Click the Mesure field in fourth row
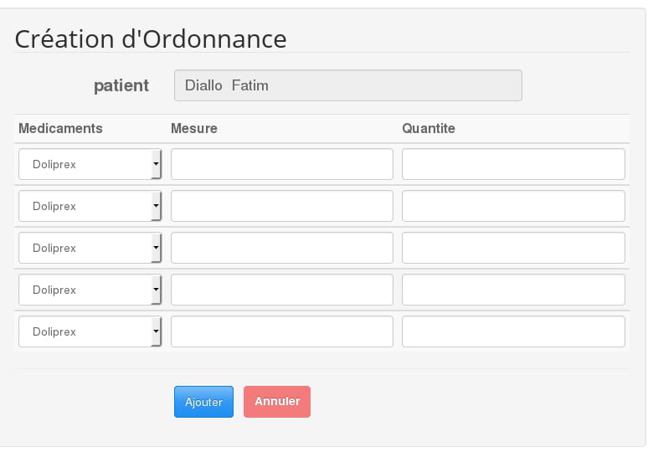This screenshot has width=648, height=452. tap(282, 290)
